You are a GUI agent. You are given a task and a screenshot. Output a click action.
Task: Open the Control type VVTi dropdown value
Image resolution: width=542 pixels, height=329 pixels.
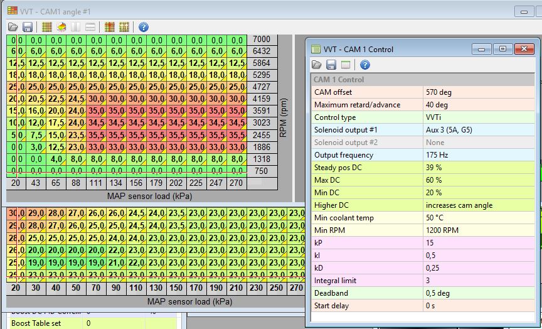pos(478,117)
